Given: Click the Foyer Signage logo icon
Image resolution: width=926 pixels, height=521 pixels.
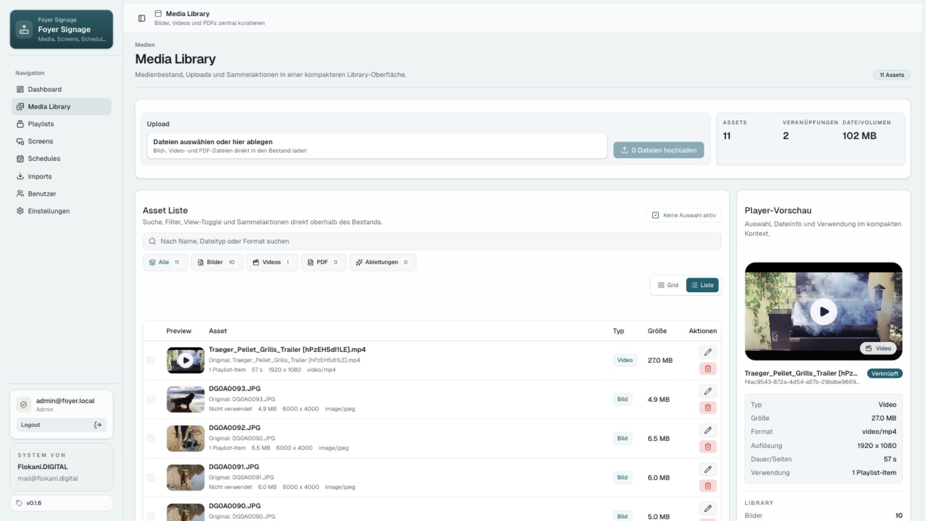Looking at the screenshot, I should click(x=24, y=29).
